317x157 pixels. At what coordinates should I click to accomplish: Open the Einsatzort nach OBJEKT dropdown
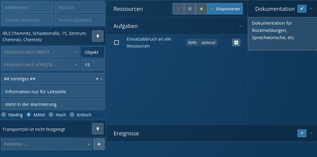click(x=40, y=52)
